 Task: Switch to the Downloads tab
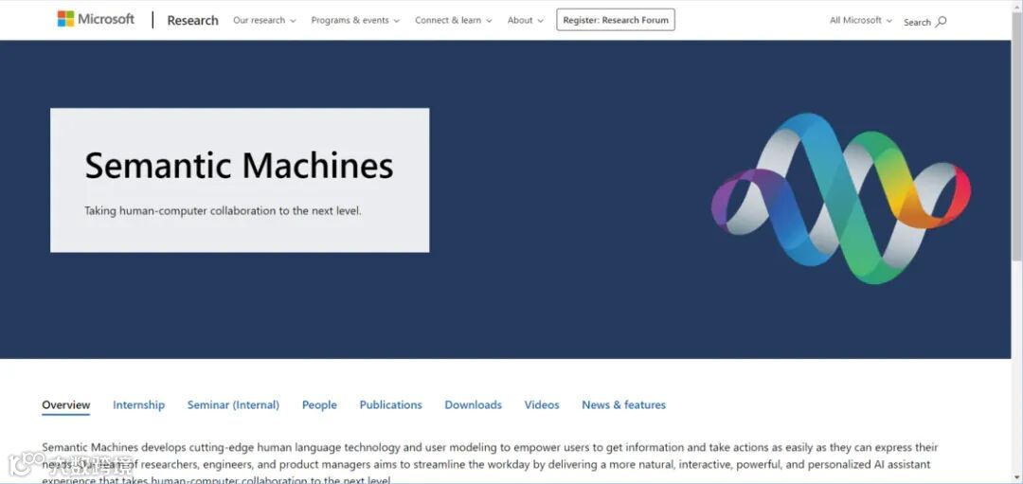click(473, 405)
